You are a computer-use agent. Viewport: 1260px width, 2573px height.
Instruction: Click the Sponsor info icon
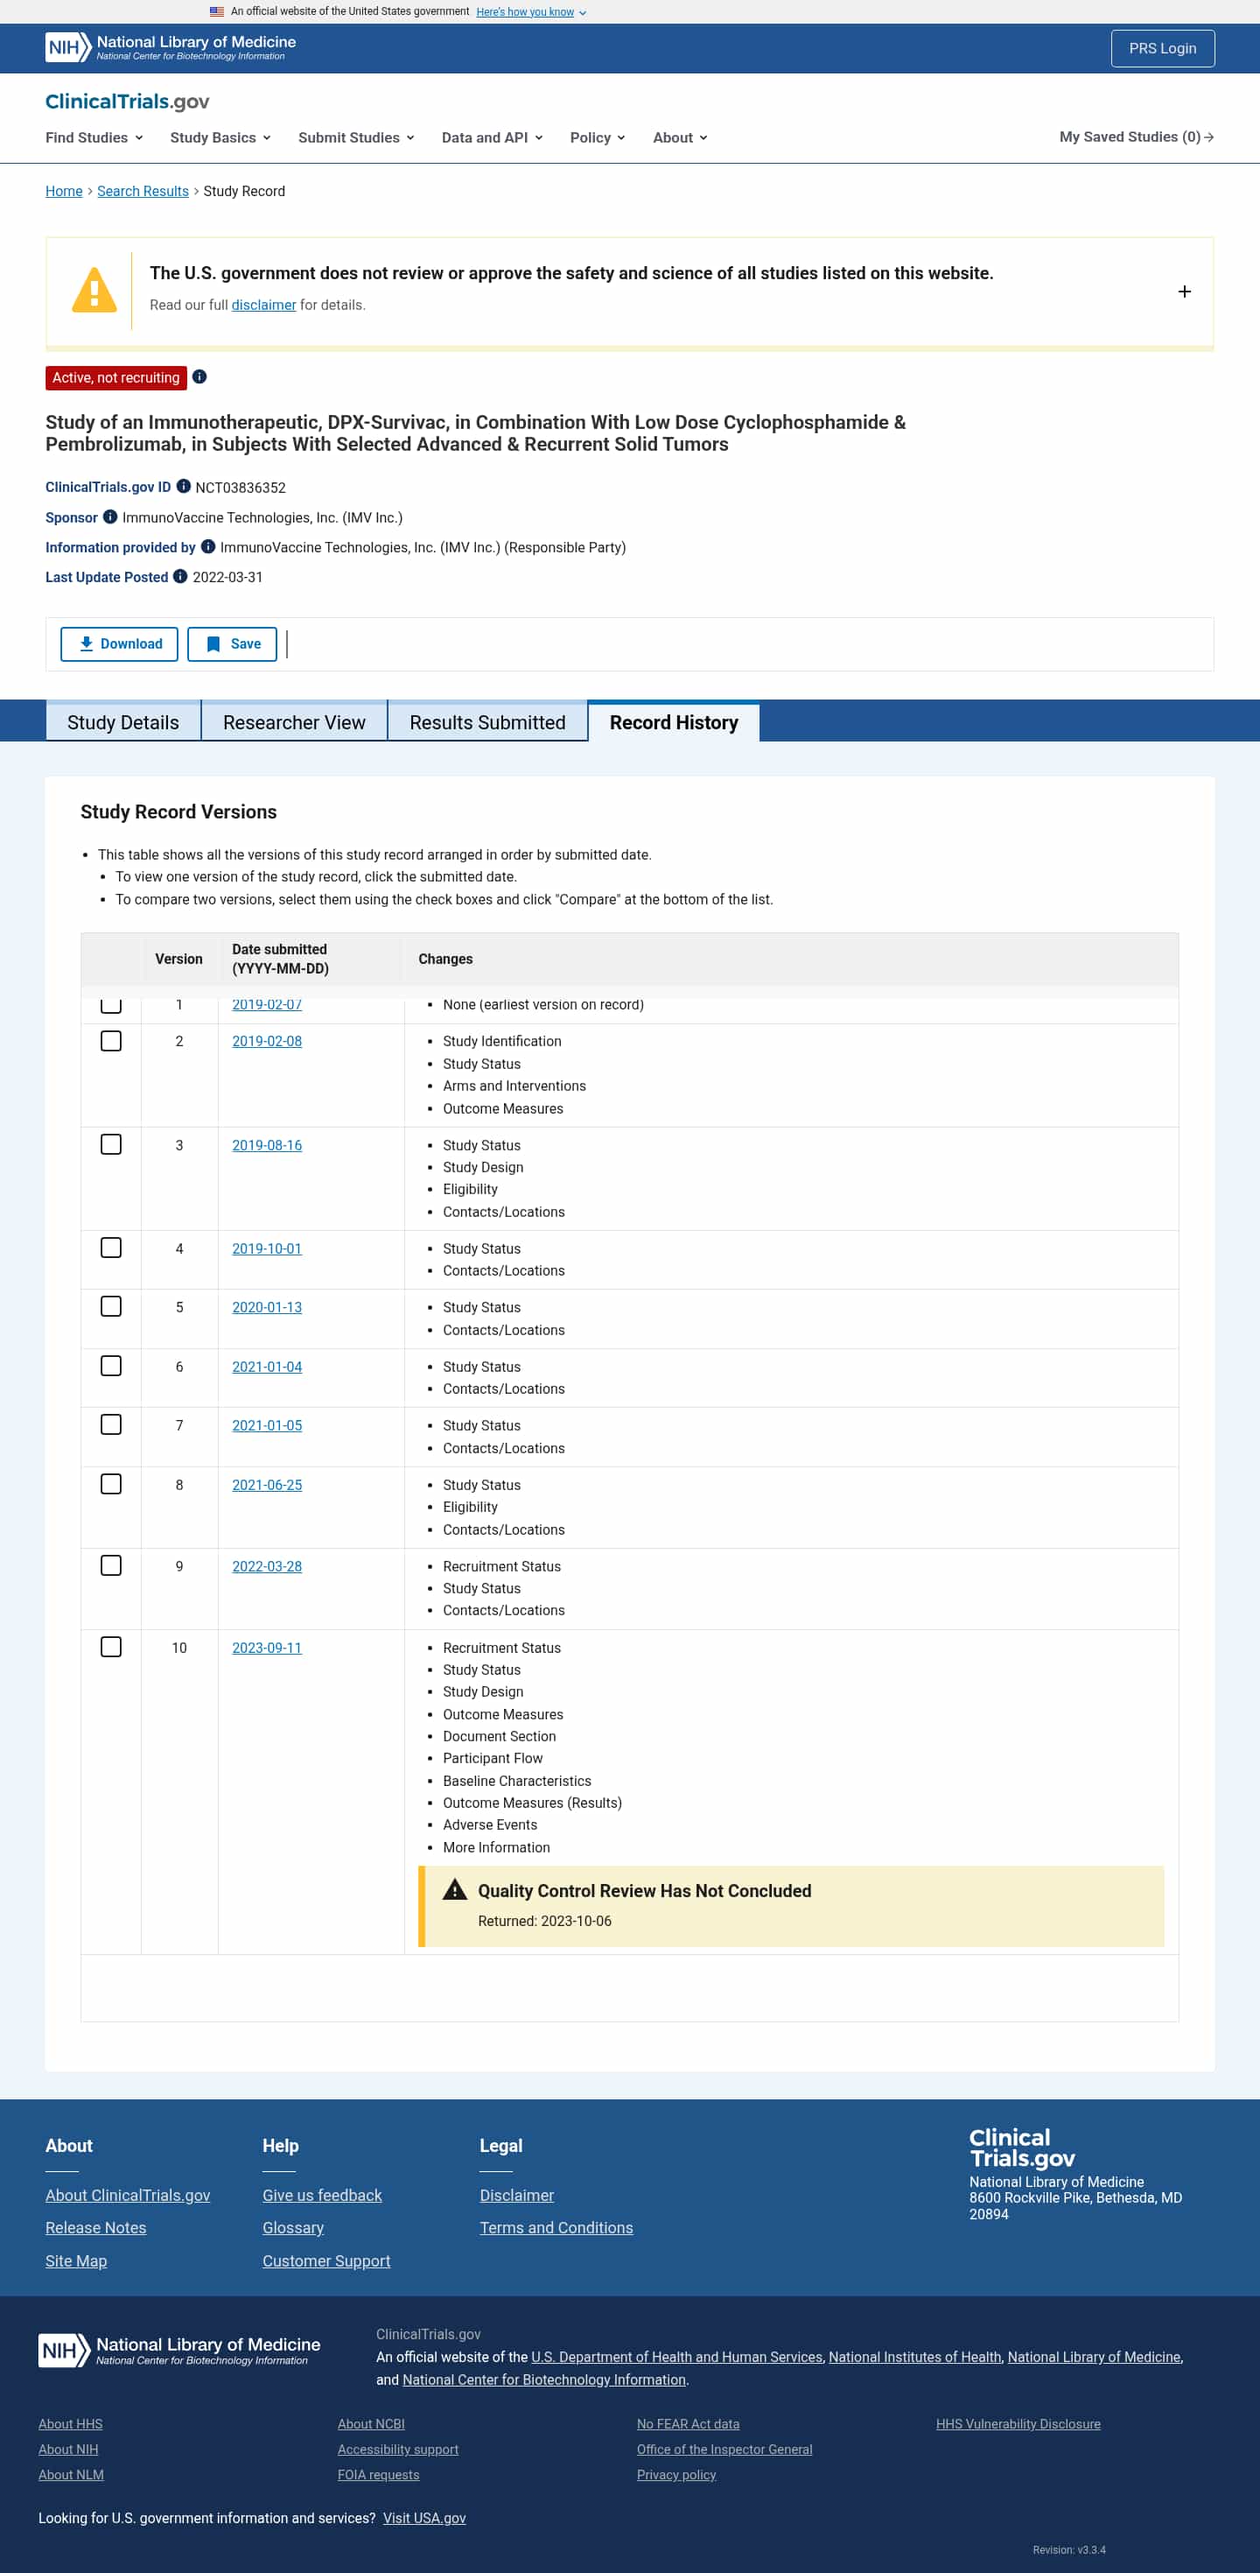(110, 517)
